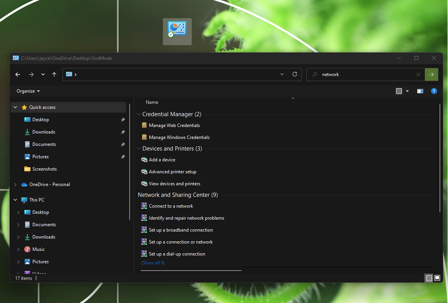Screen dimensions: 448x303
Task: Open the recent locations dropdown arrow
Action: (x=43, y=74)
